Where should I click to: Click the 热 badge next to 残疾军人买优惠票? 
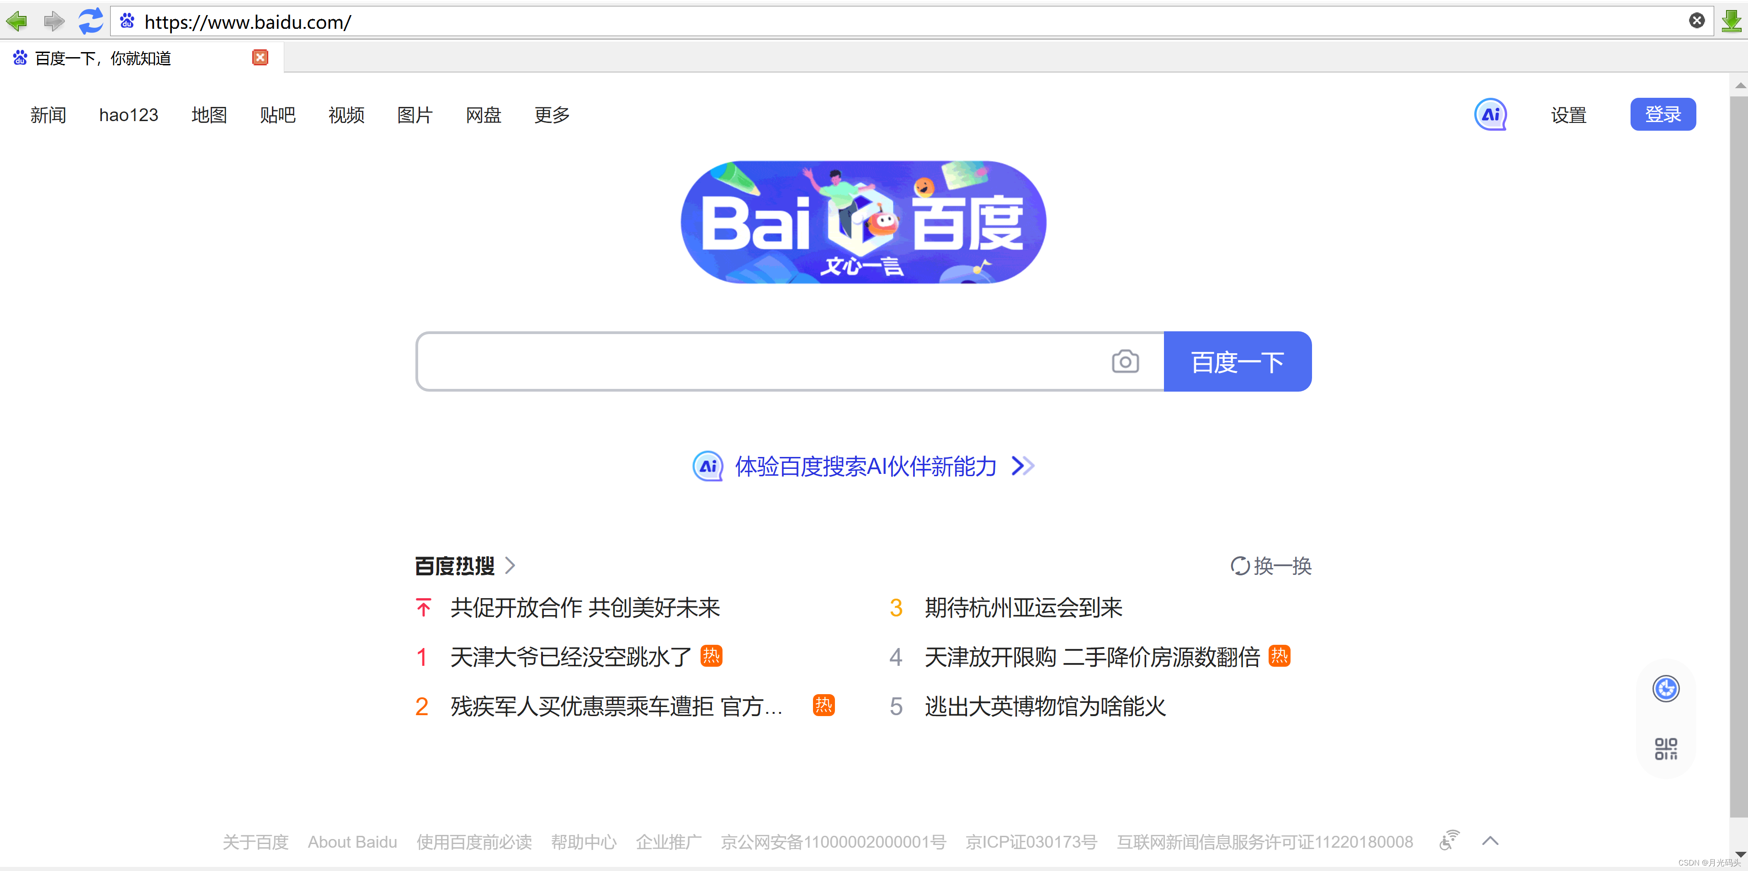(x=823, y=706)
